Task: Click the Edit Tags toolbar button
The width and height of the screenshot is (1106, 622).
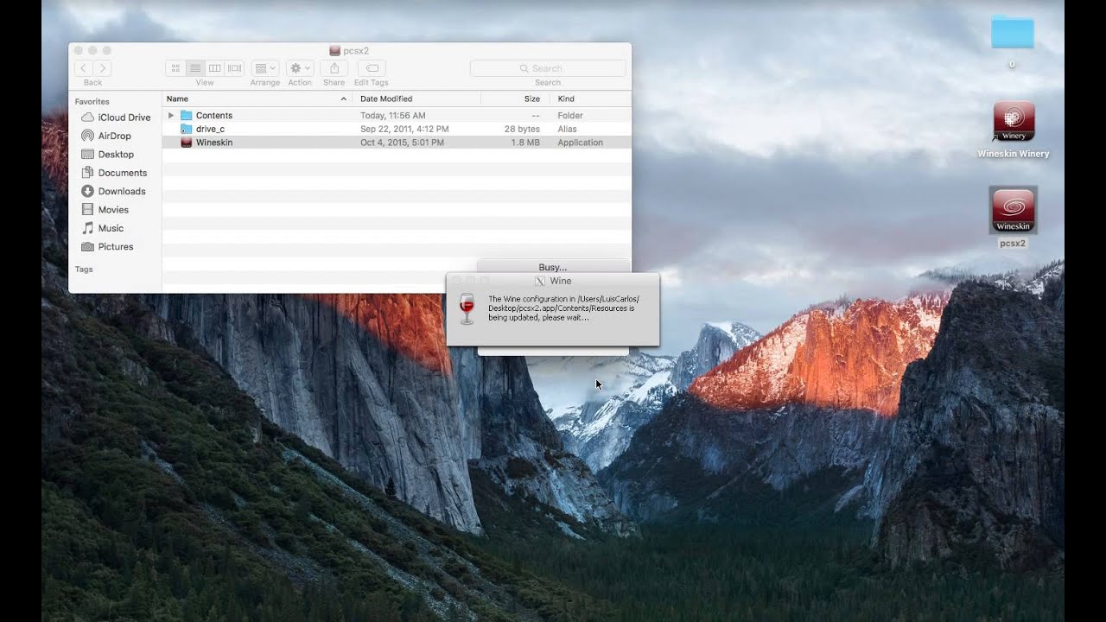Action: [x=372, y=68]
